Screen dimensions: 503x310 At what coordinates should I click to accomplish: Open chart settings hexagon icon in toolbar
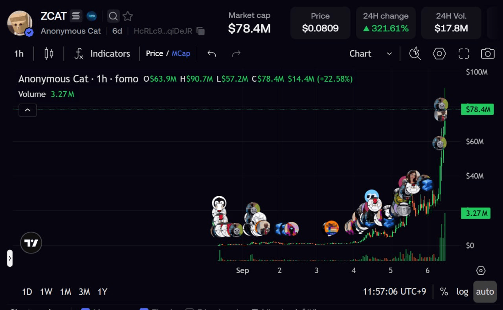[x=439, y=54]
